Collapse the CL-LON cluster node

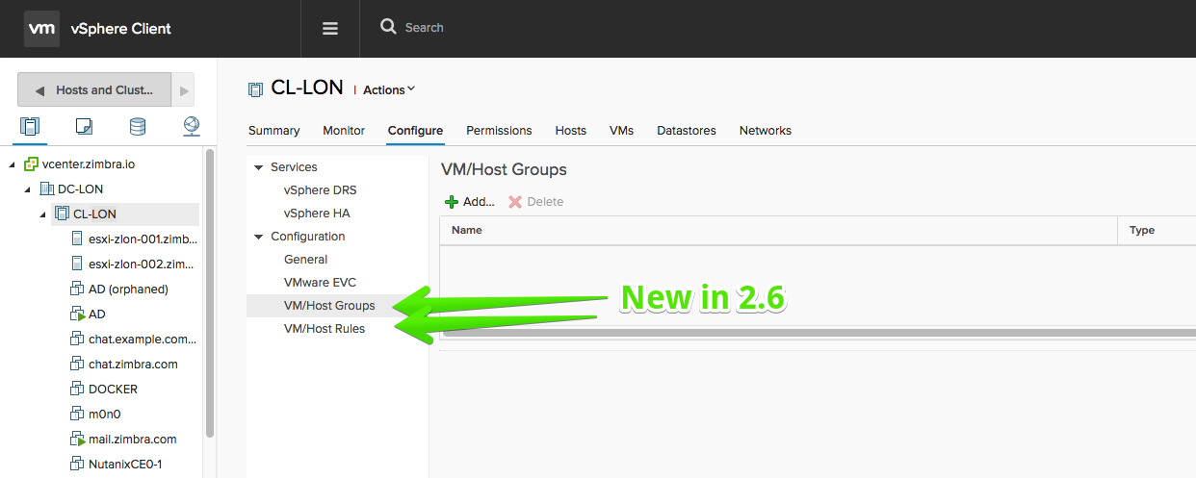point(43,214)
